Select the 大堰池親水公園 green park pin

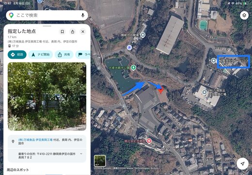133,67
